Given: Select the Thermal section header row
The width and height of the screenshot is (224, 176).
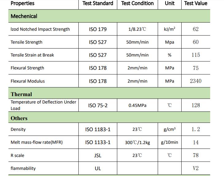Looking at the screenshot, I should pyautogui.click(x=109, y=93).
